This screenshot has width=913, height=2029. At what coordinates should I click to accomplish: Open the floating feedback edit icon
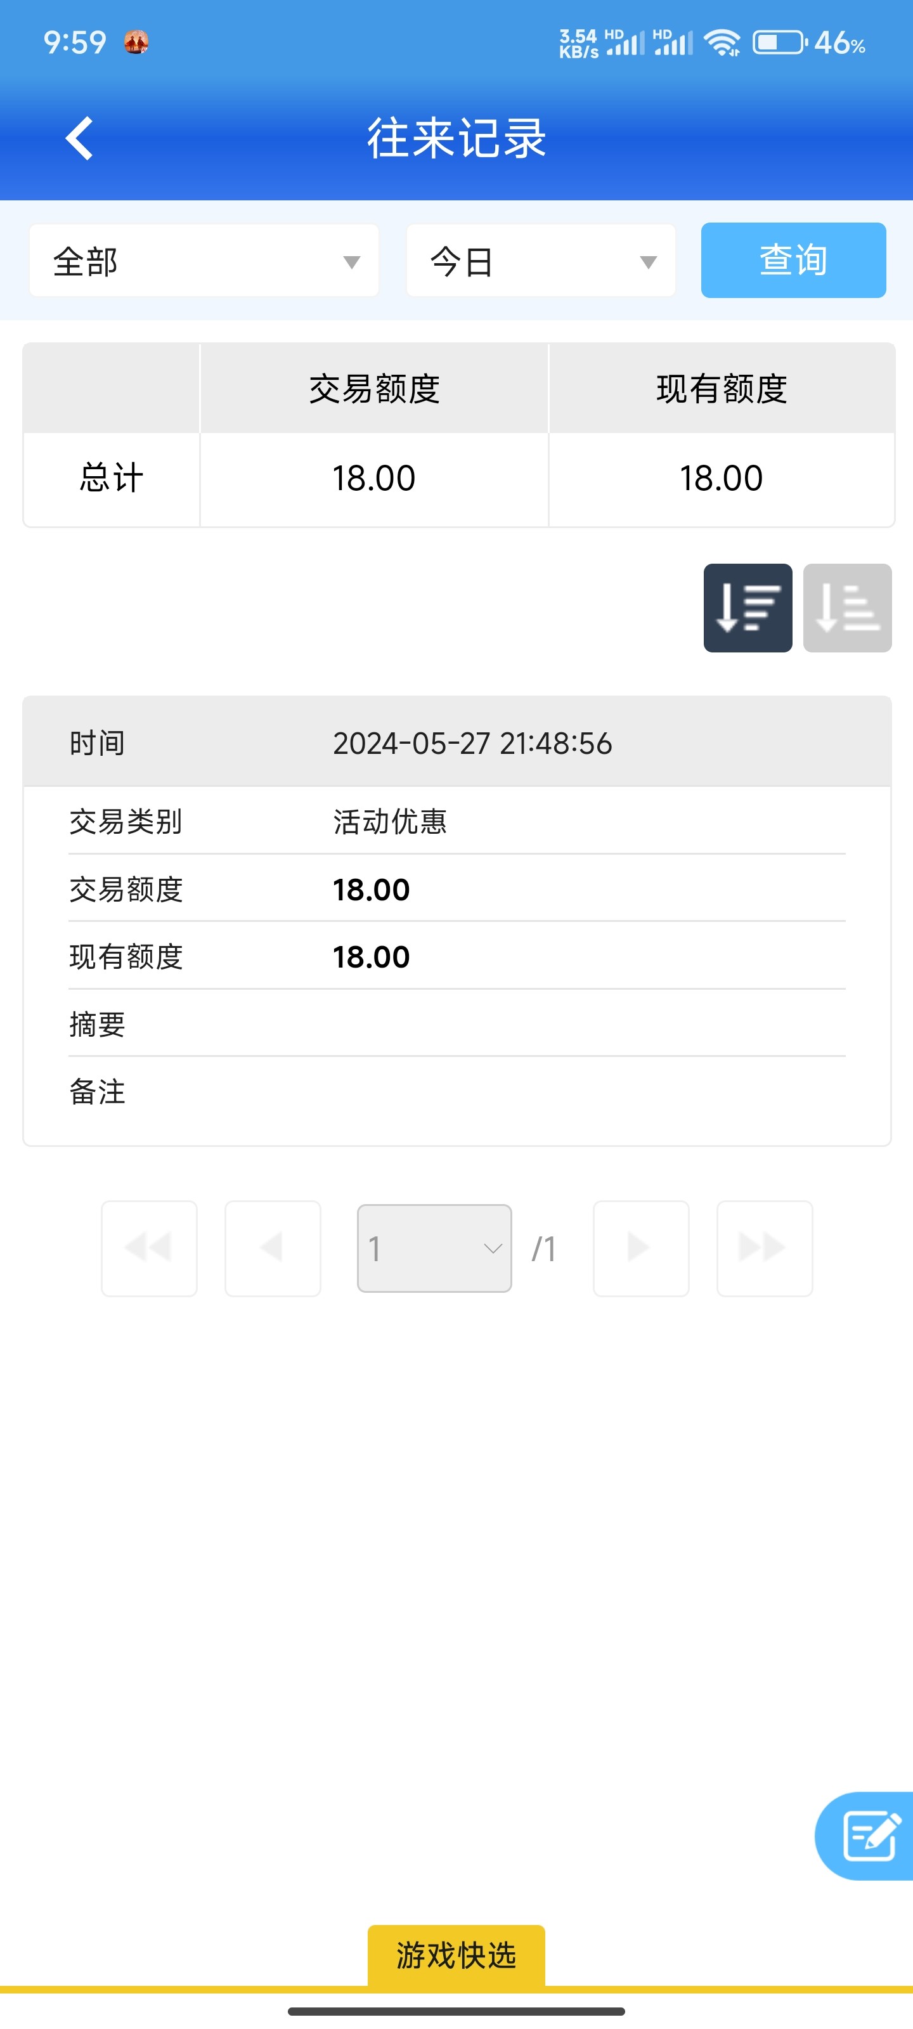coord(869,1835)
